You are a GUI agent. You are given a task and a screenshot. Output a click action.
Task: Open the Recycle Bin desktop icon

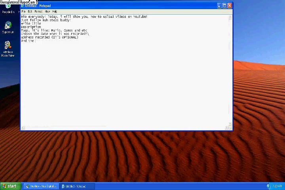coord(8,9)
